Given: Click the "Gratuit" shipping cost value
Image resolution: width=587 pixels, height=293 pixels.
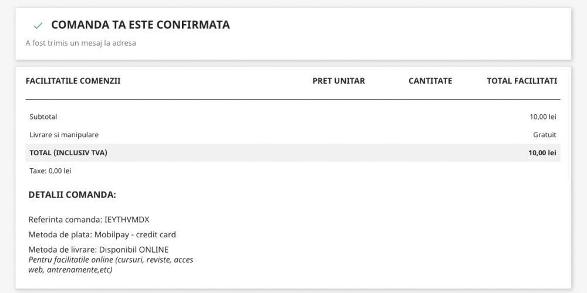Looking at the screenshot, I should click(x=544, y=135).
